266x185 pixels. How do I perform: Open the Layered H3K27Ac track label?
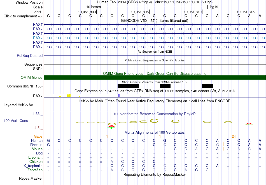coord(18,105)
